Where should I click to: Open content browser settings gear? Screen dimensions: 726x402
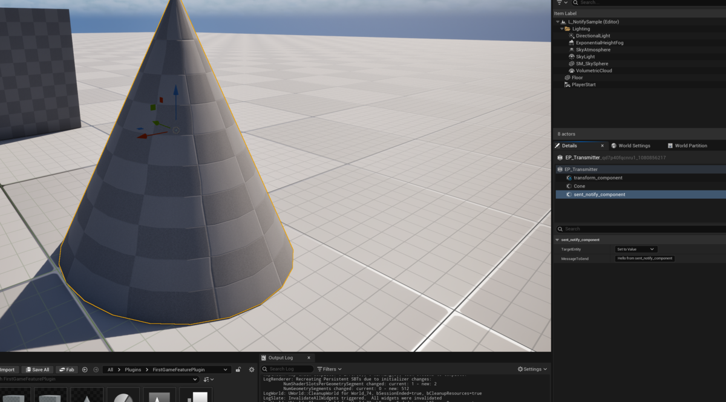tap(252, 369)
